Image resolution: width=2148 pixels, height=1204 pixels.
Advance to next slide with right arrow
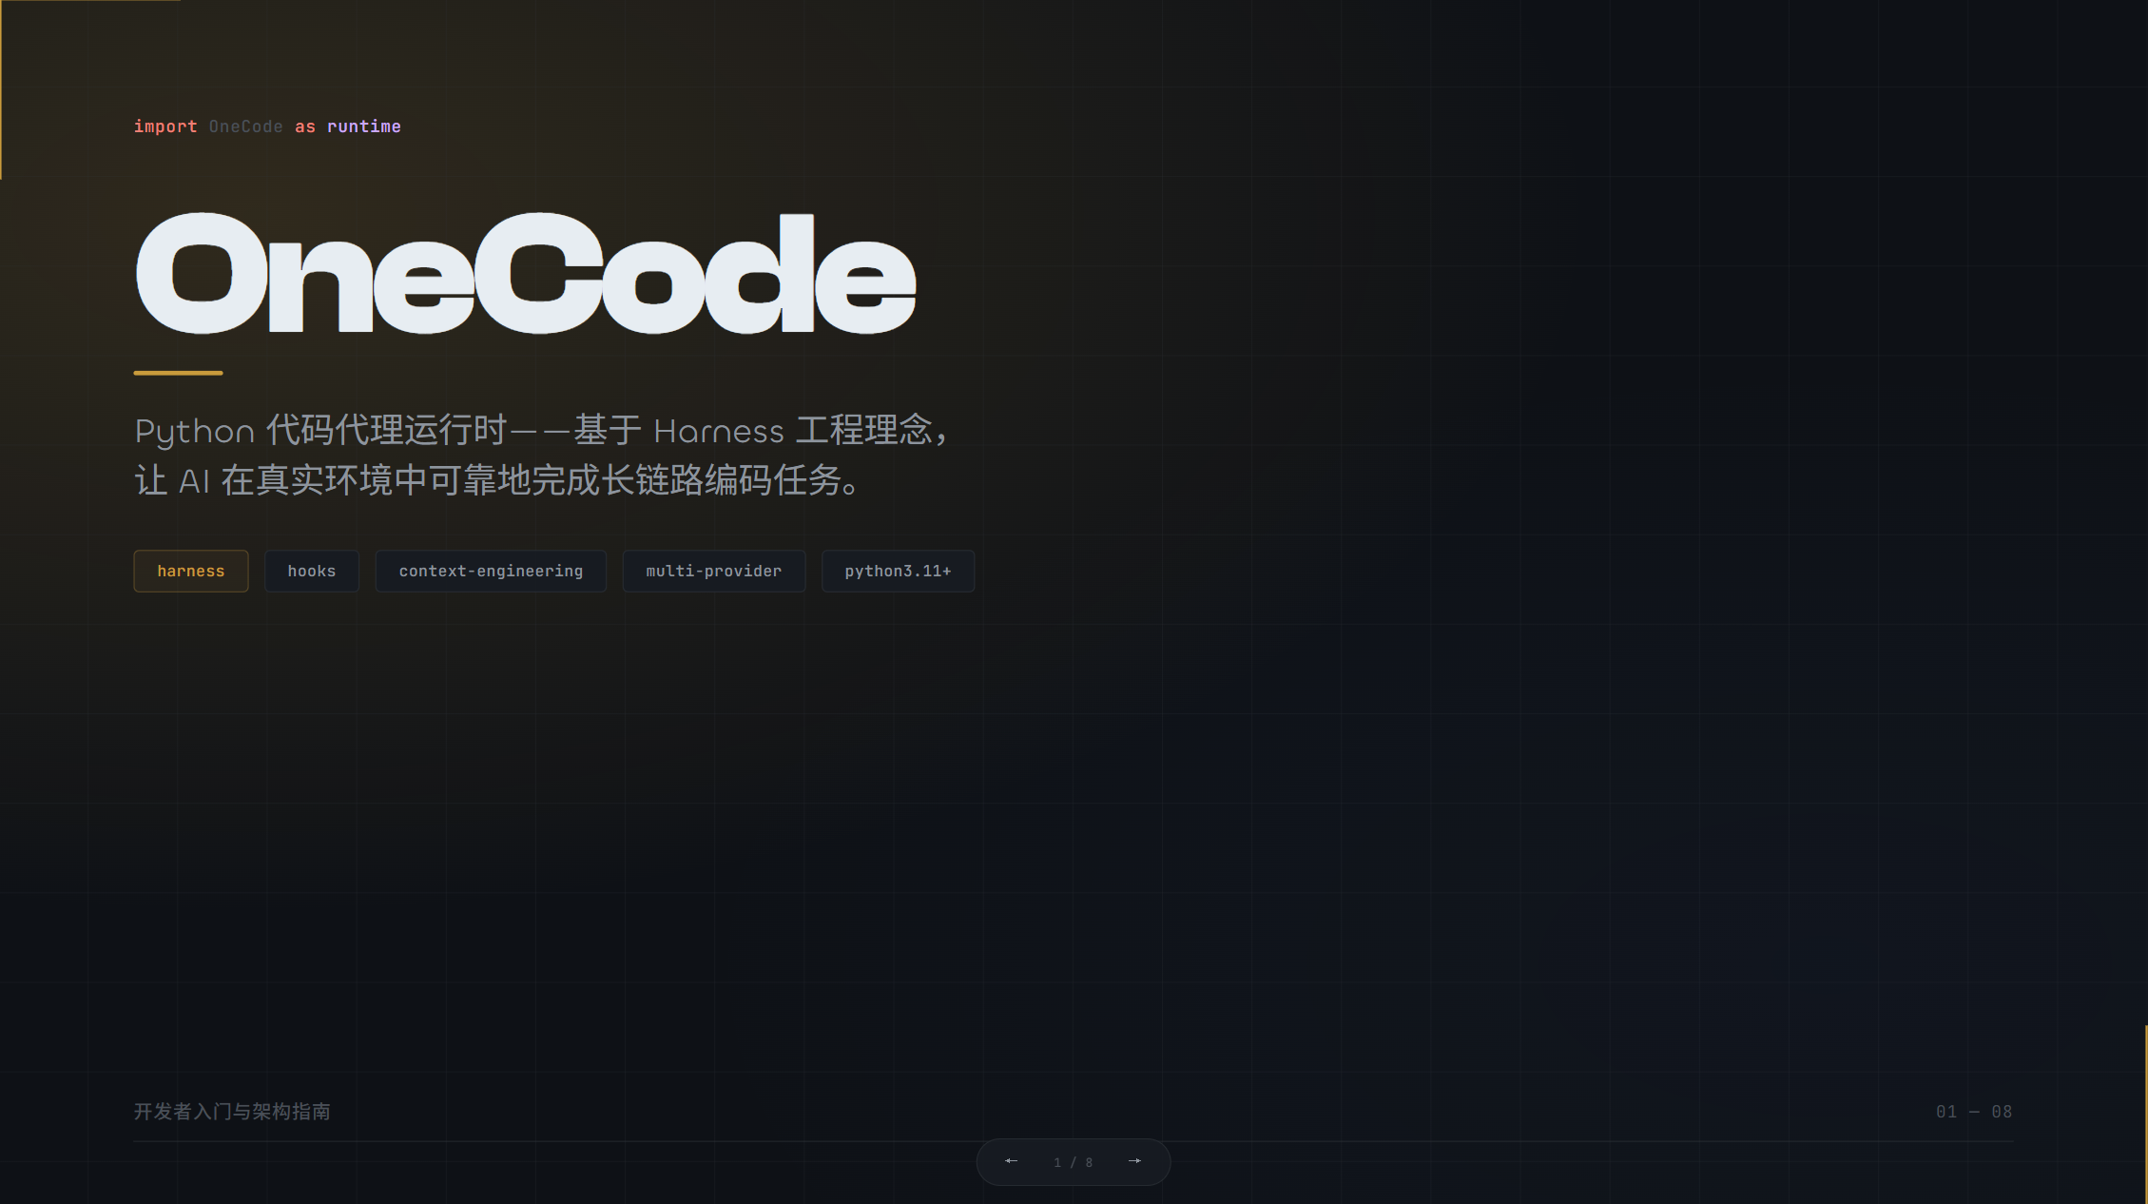(1134, 1161)
